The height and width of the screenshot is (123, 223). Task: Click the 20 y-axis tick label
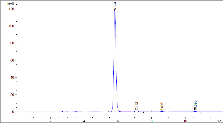(x=12, y=95)
